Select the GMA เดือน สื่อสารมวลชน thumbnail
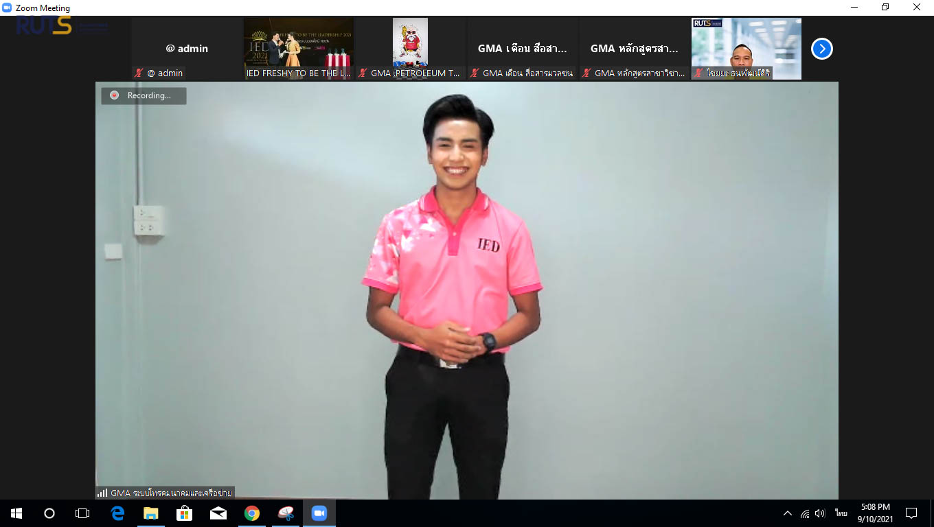Image resolution: width=934 pixels, height=527 pixels. [x=523, y=49]
